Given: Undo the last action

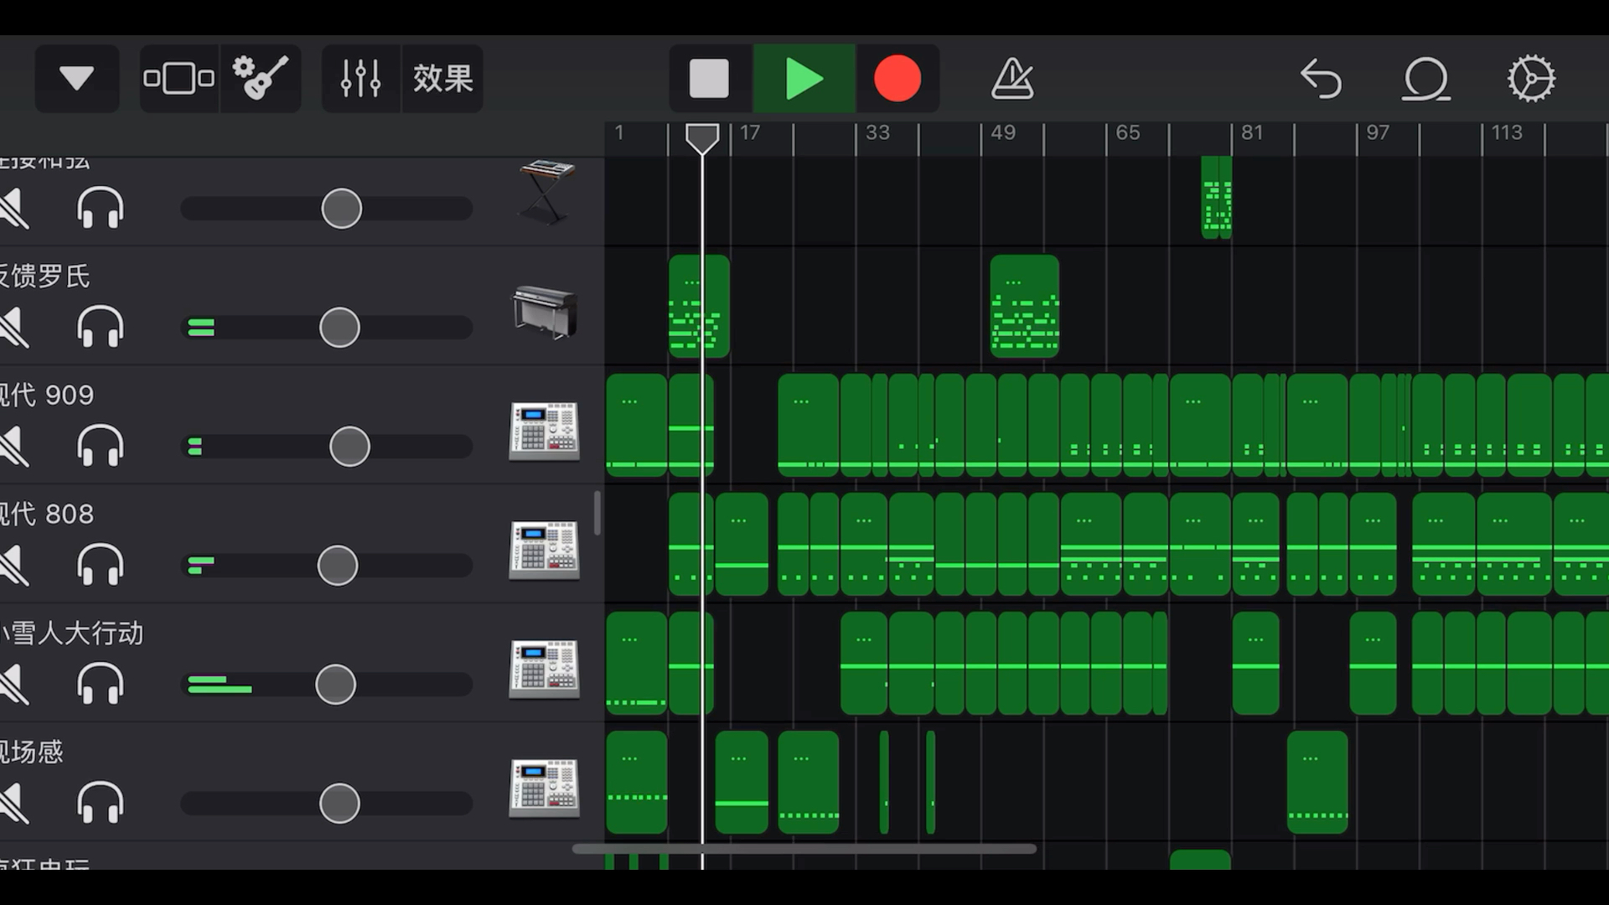Looking at the screenshot, I should click(1321, 79).
